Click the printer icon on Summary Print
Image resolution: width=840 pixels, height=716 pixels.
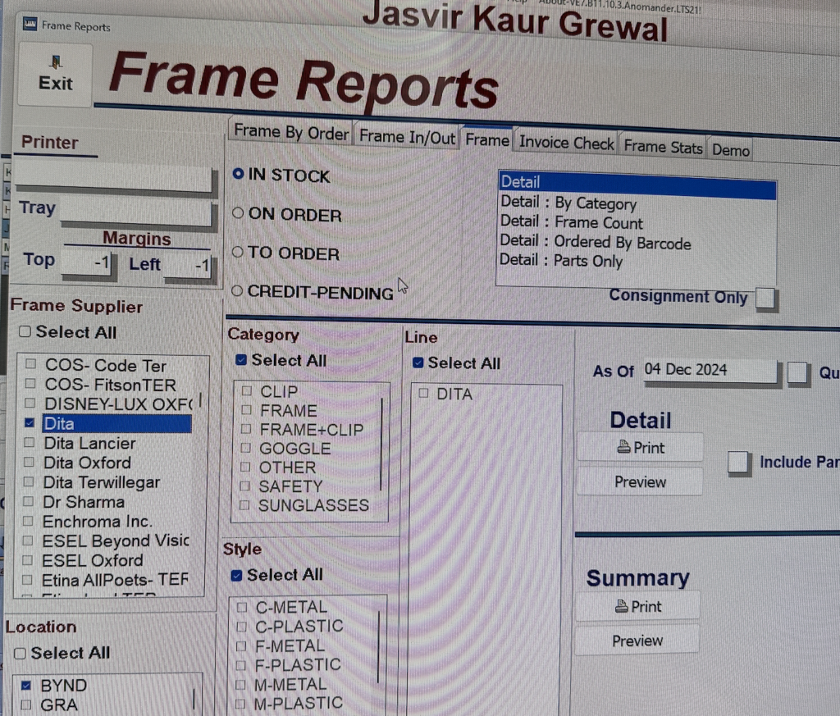click(x=622, y=606)
